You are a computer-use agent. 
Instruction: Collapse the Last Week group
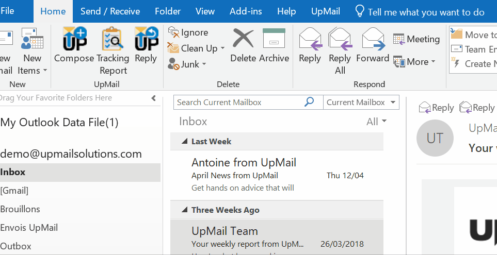coord(184,141)
